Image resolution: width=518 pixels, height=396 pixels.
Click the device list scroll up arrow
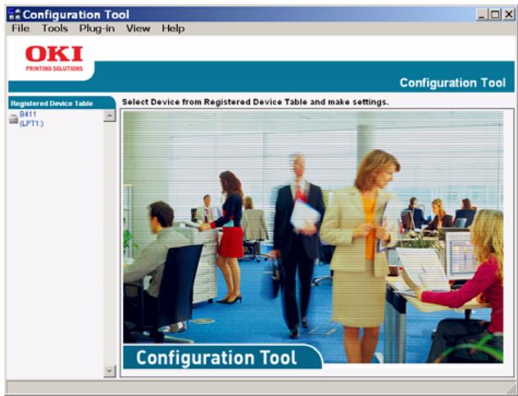[x=110, y=117]
